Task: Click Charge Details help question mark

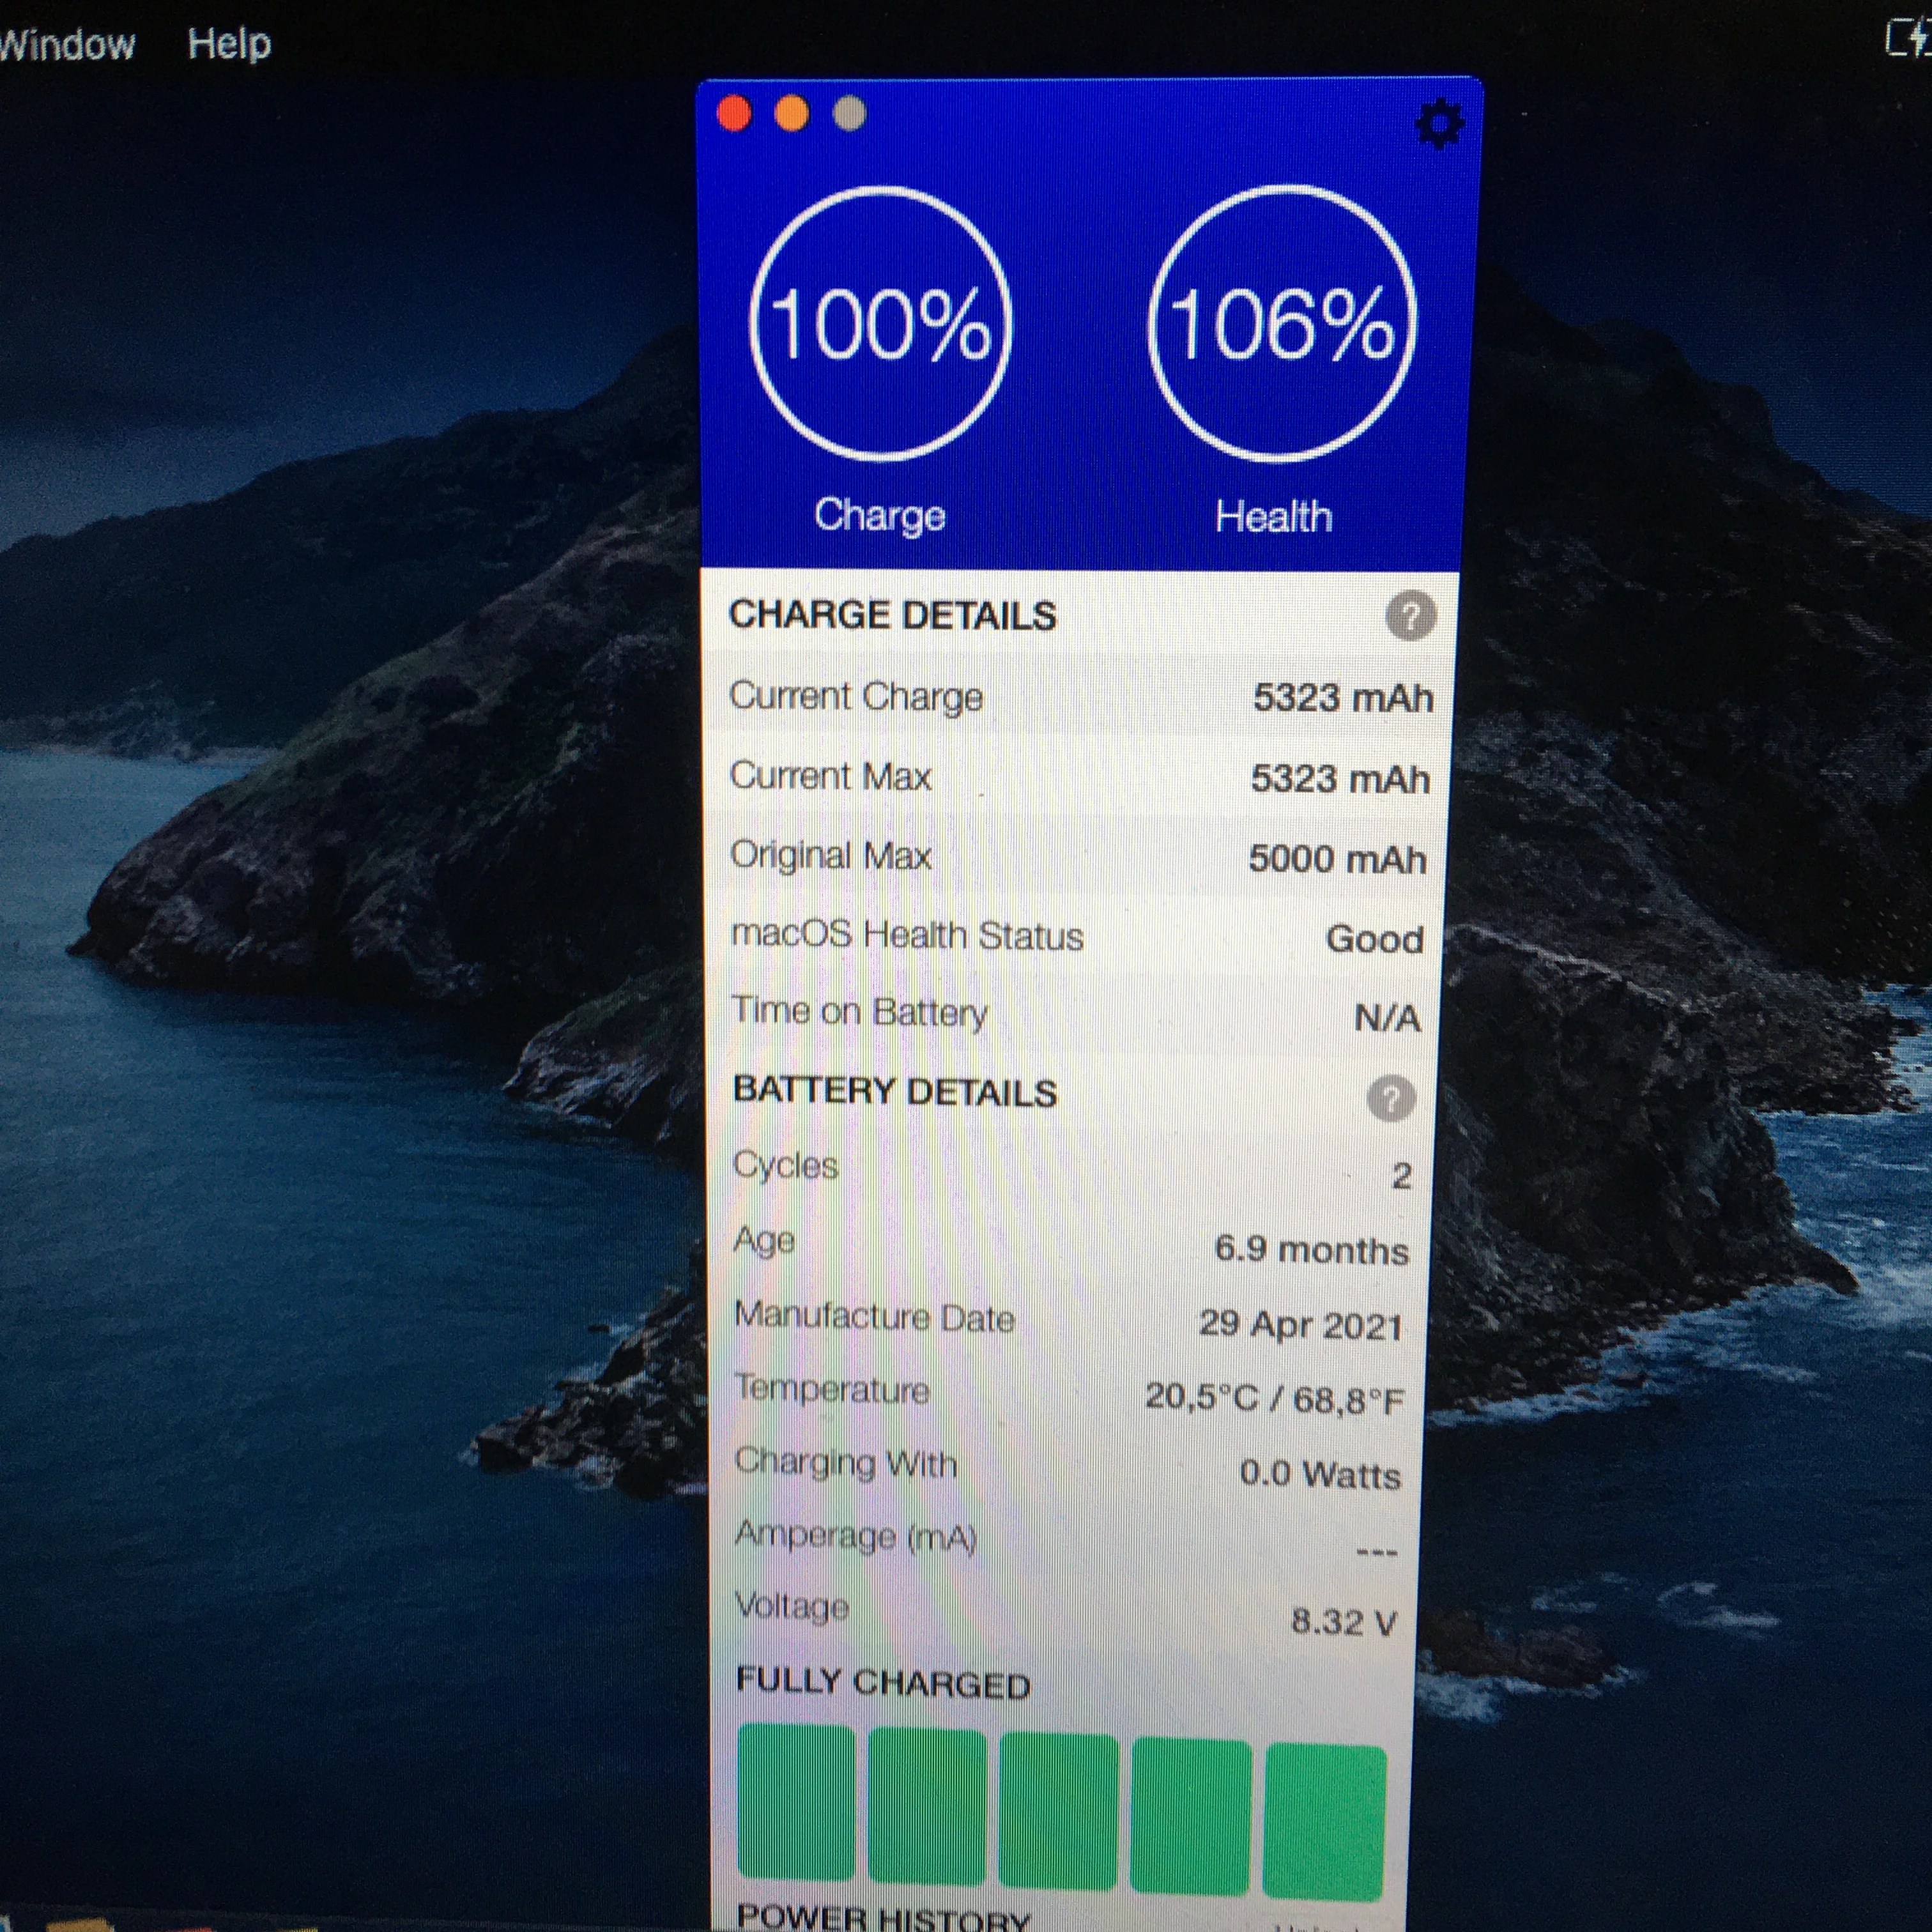Action: click(1410, 615)
